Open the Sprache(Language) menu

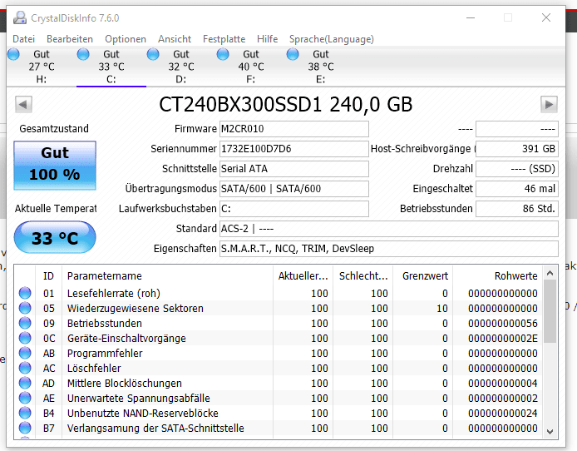332,39
